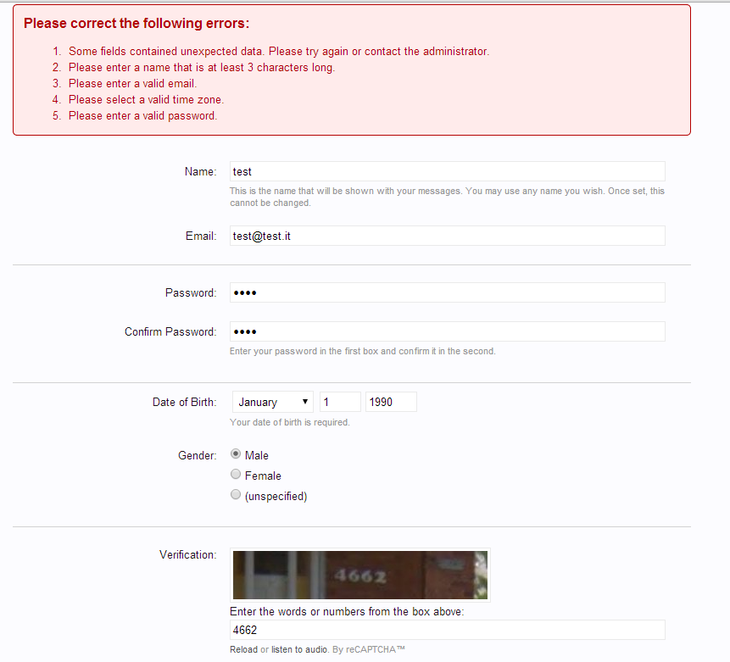Switch to the listen to audio option

click(297, 650)
